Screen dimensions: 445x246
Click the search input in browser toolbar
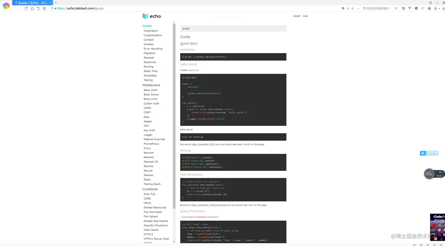pyautogui.click(x=378, y=9)
